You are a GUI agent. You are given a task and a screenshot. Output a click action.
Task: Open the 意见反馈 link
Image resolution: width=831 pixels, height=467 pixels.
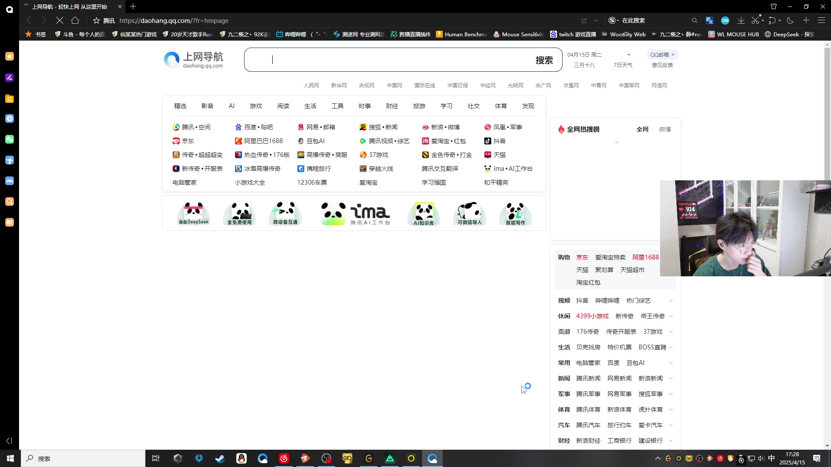[662, 65]
